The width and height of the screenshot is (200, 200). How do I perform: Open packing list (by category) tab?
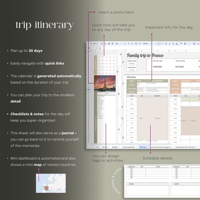[161, 147]
